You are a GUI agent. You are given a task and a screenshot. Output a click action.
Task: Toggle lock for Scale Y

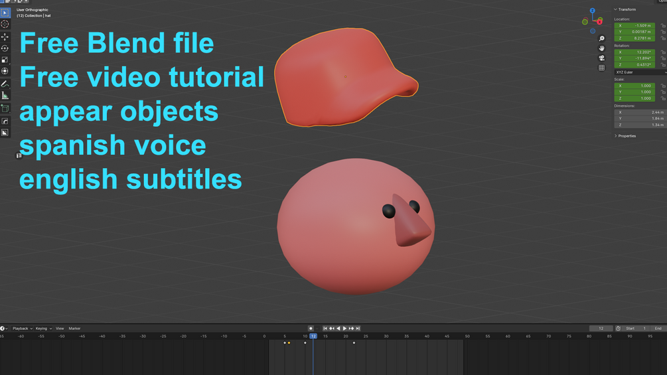coord(663,92)
